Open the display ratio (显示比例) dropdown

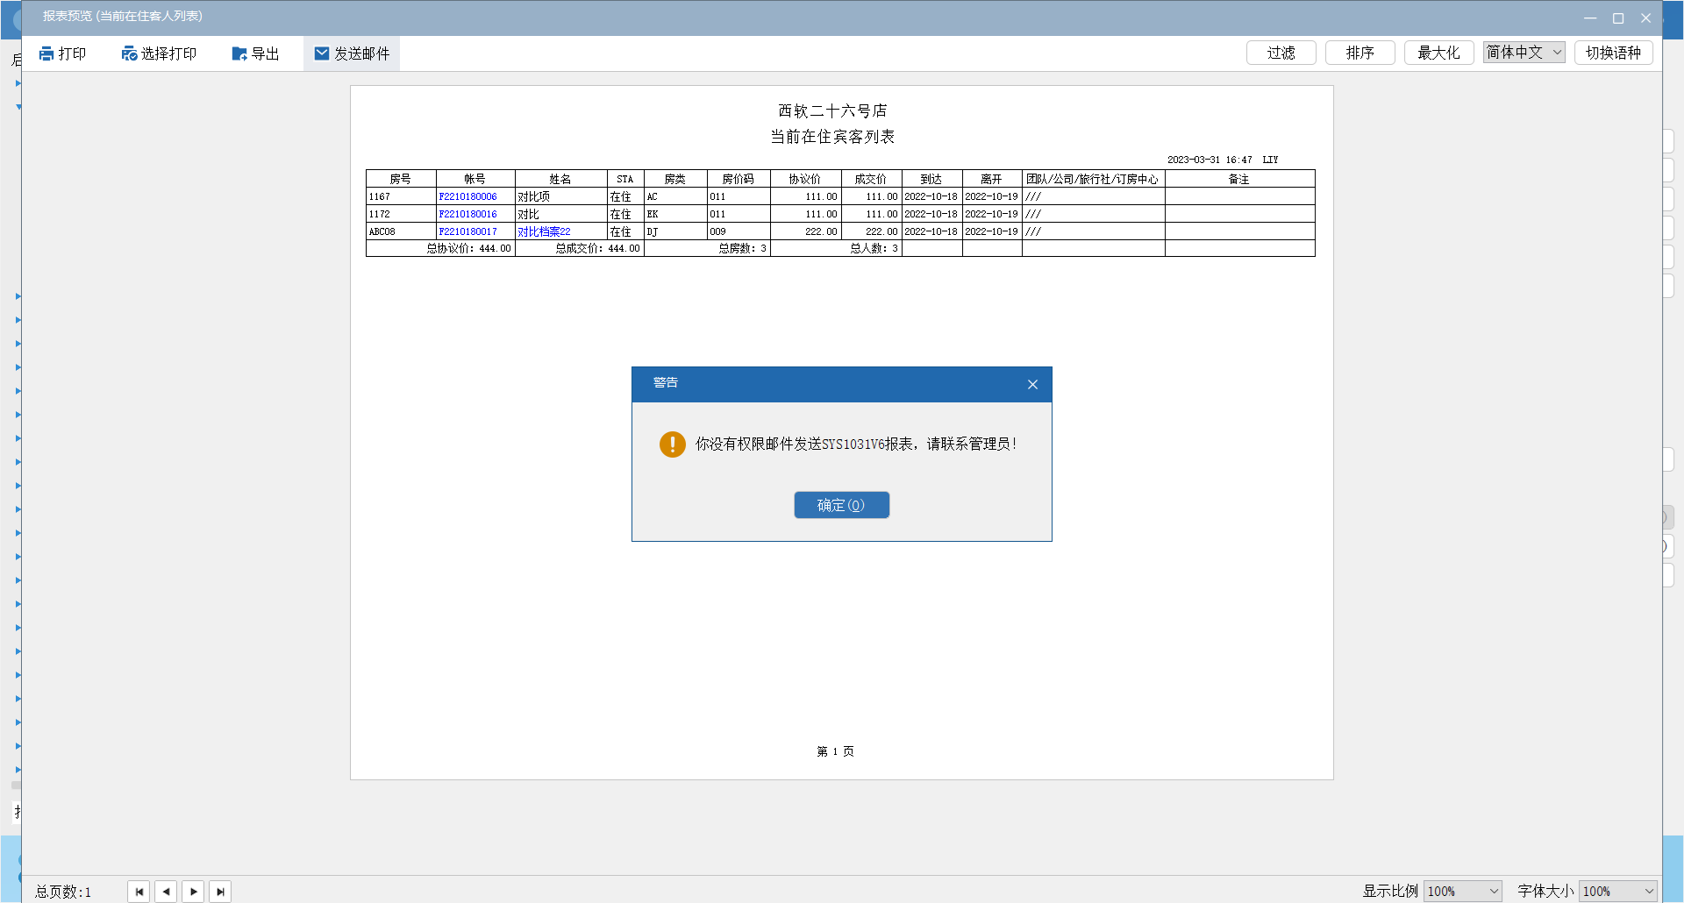tap(1462, 892)
